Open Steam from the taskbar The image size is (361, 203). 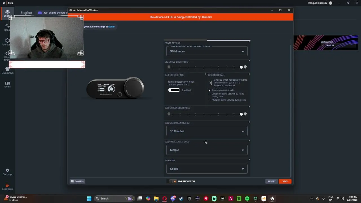coord(181,198)
